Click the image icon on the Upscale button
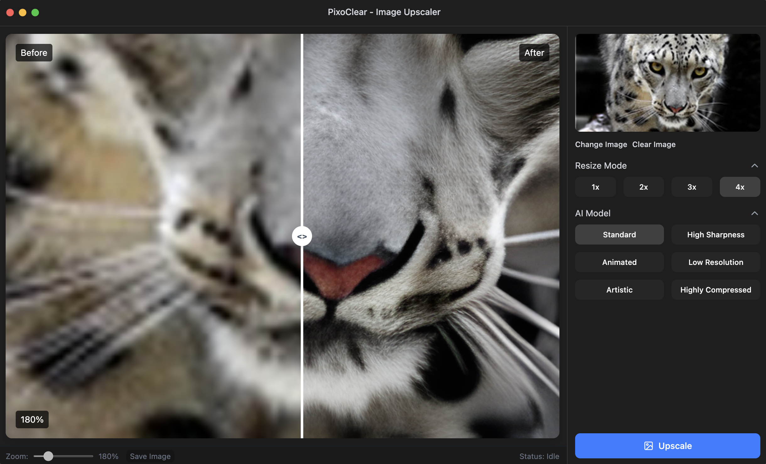The width and height of the screenshot is (766, 464). (648, 446)
